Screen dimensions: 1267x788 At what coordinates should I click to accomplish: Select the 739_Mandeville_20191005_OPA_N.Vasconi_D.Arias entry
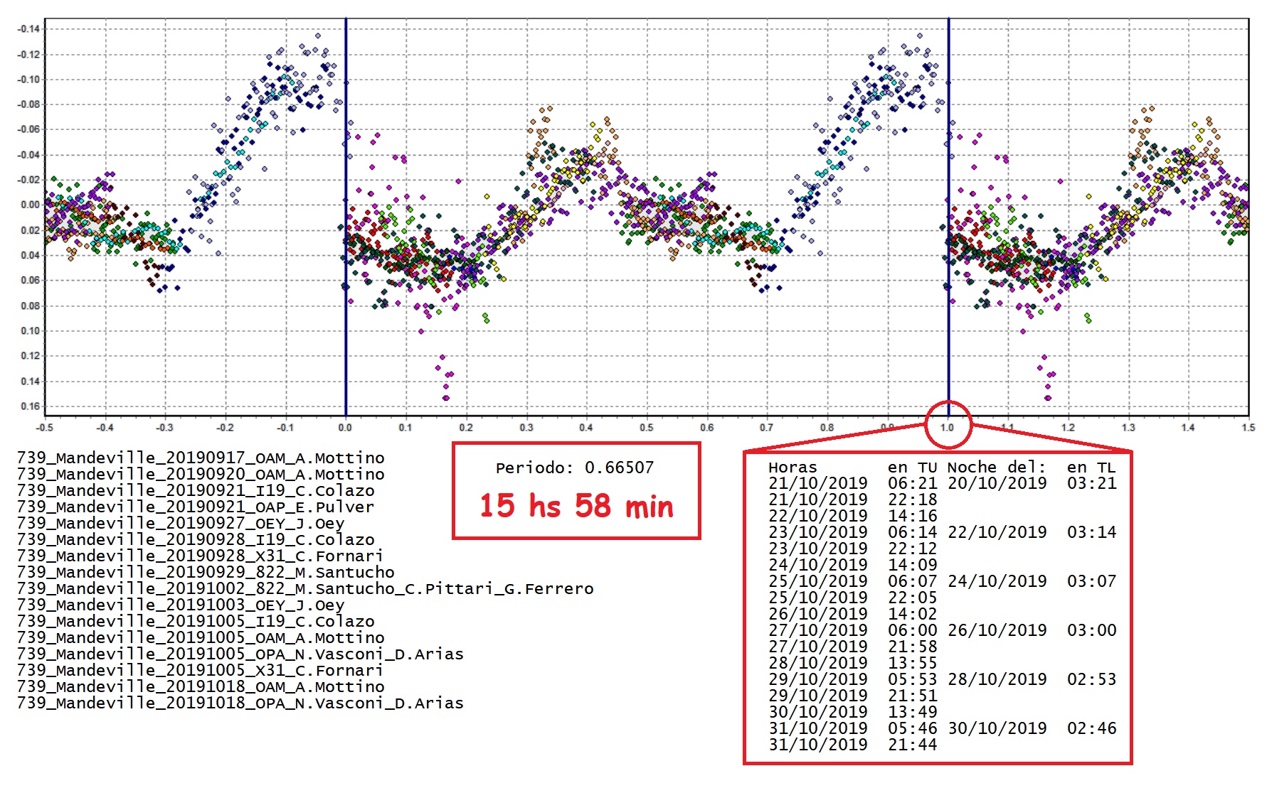tap(240, 654)
